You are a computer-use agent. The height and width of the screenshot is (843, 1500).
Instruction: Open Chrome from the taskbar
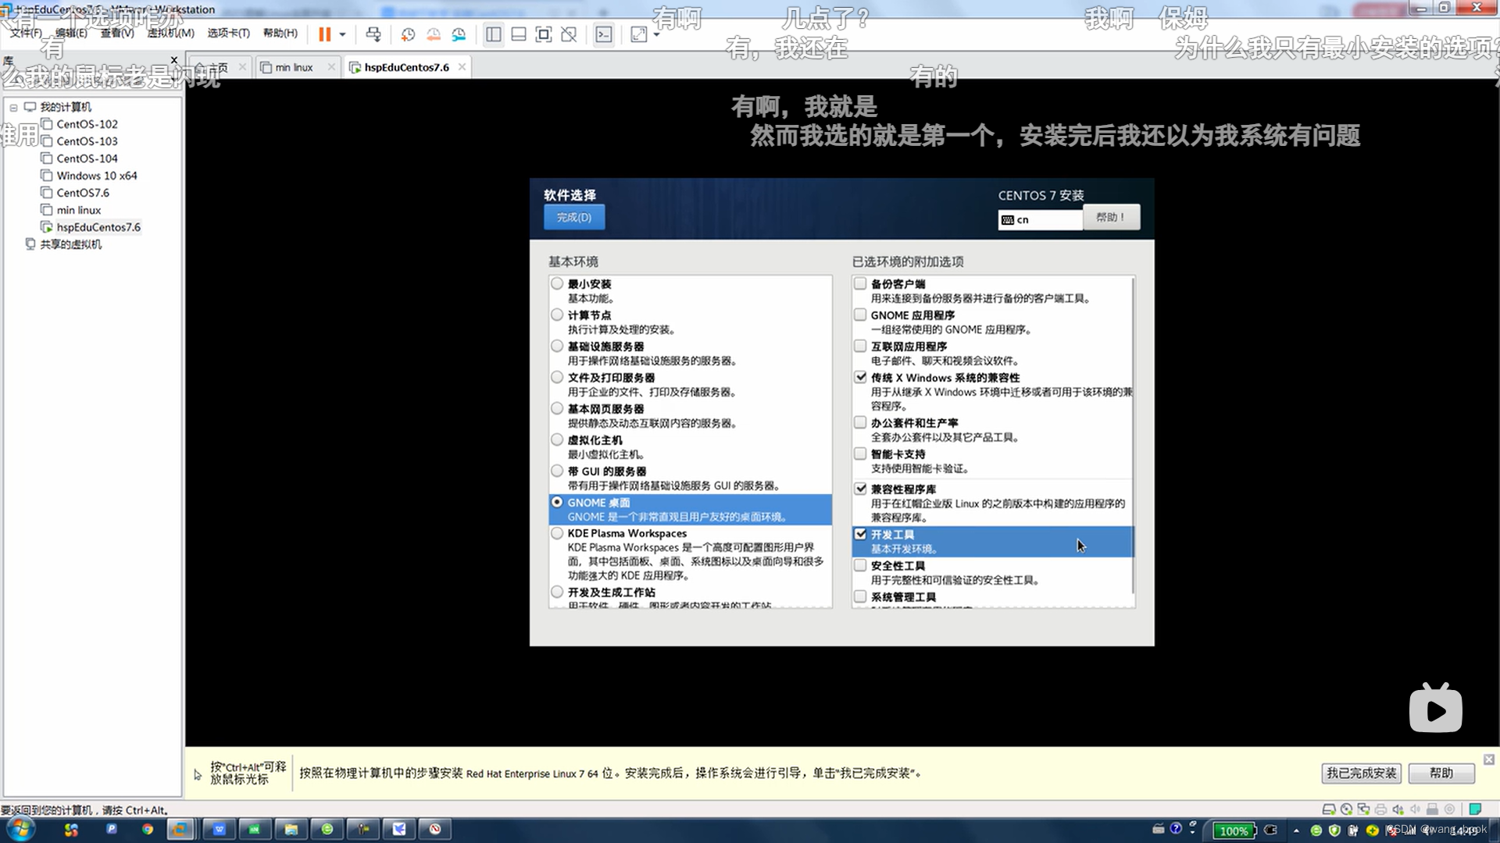[x=147, y=829]
